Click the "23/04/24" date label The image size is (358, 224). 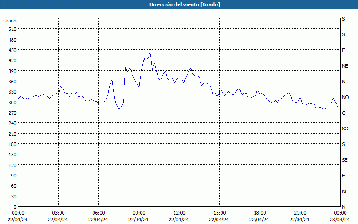340,220
